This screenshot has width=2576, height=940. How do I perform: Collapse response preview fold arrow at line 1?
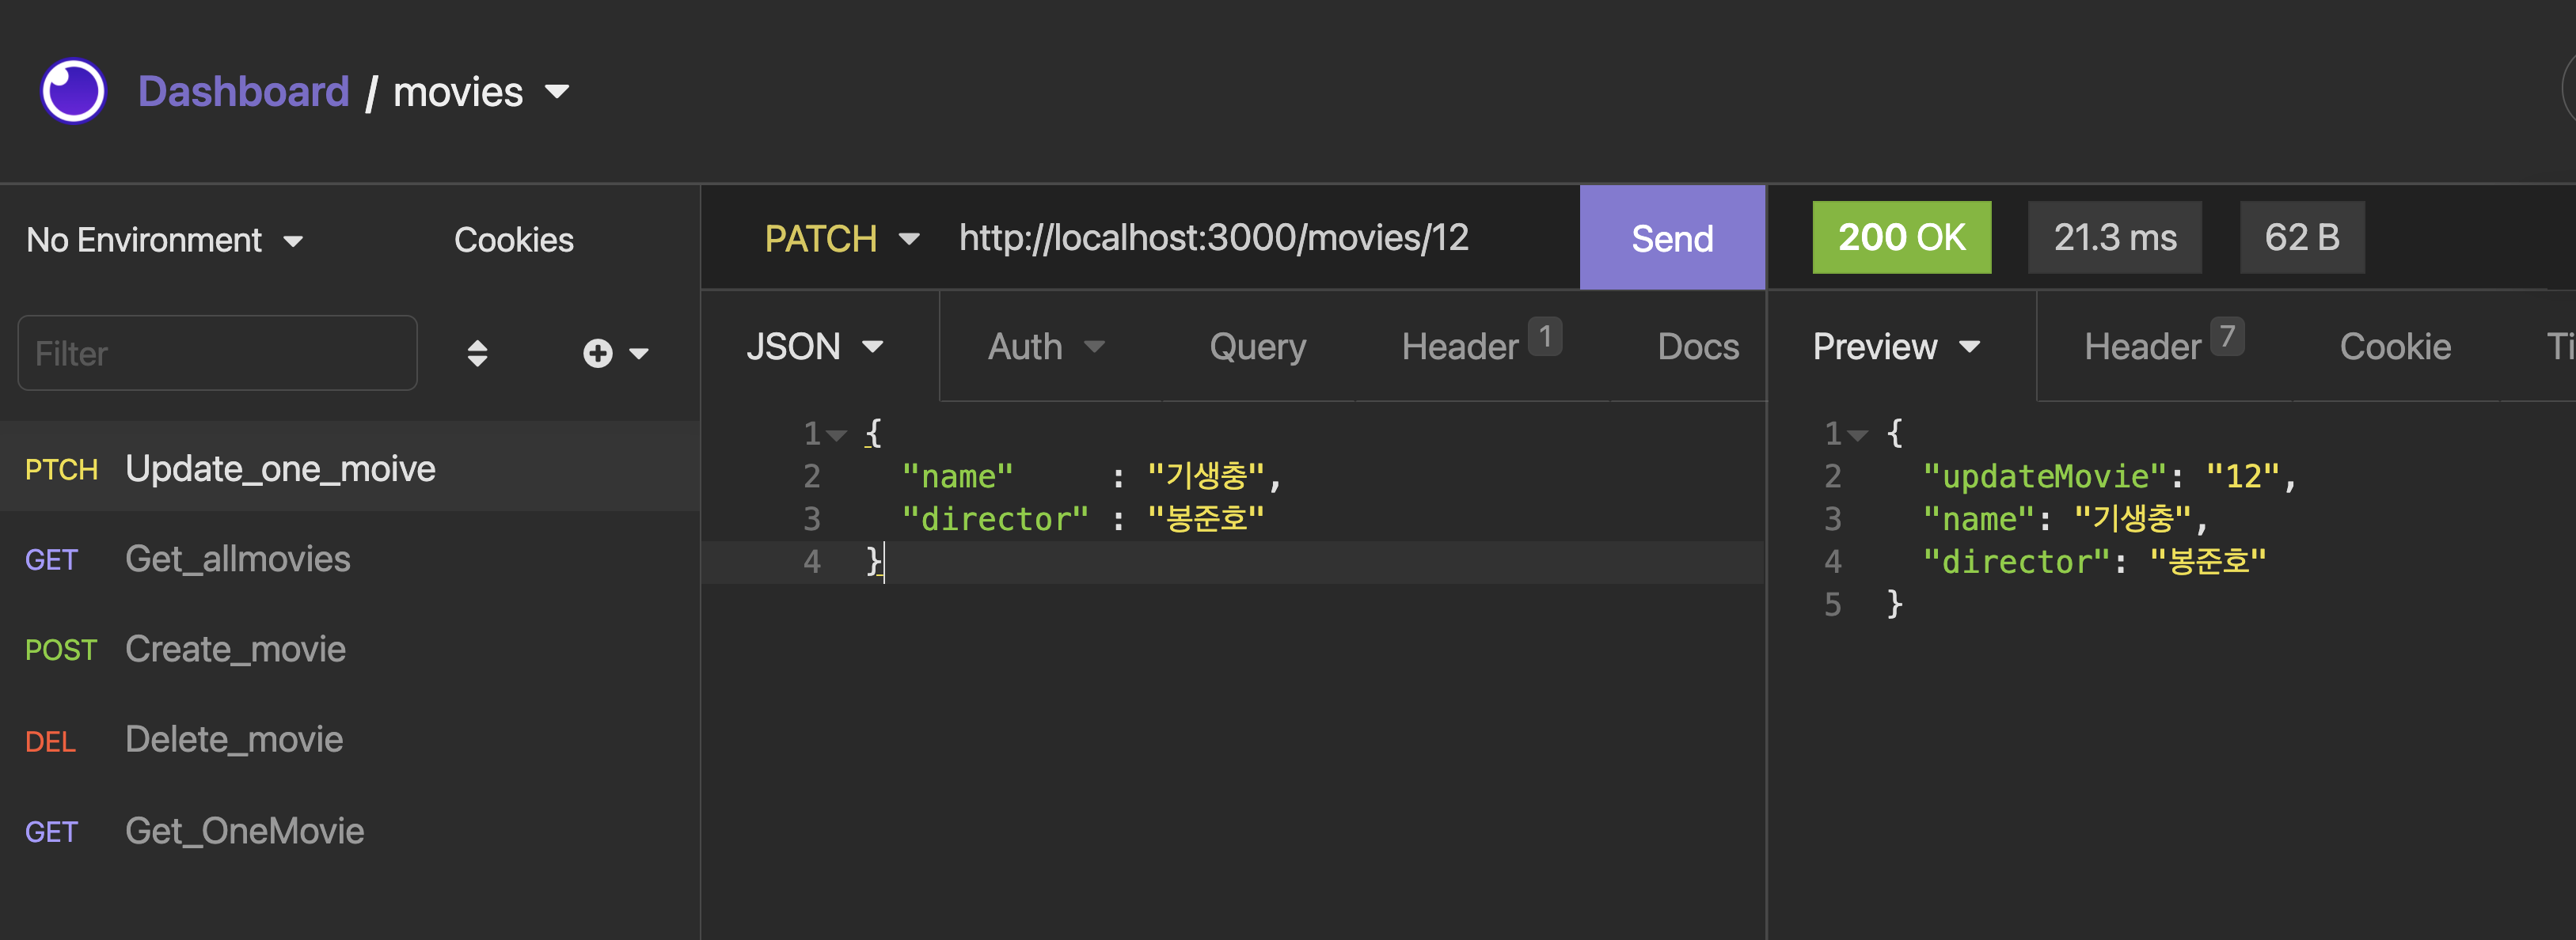(x=1858, y=435)
